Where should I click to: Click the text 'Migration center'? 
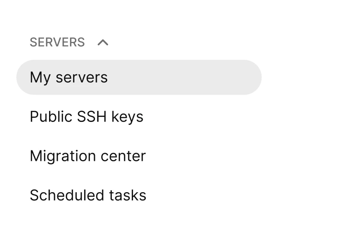click(88, 156)
